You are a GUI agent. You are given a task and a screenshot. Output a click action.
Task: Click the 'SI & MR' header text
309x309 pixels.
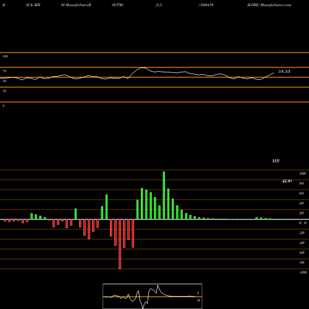[x=33, y=5]
